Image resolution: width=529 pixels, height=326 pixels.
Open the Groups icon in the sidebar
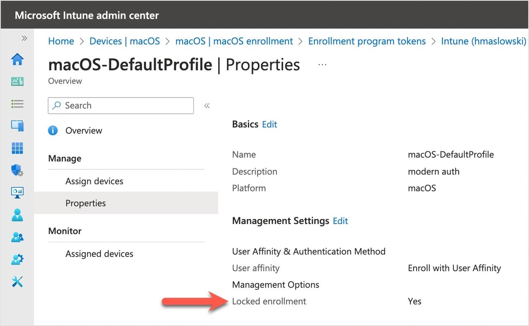click(x=17, y=237)
